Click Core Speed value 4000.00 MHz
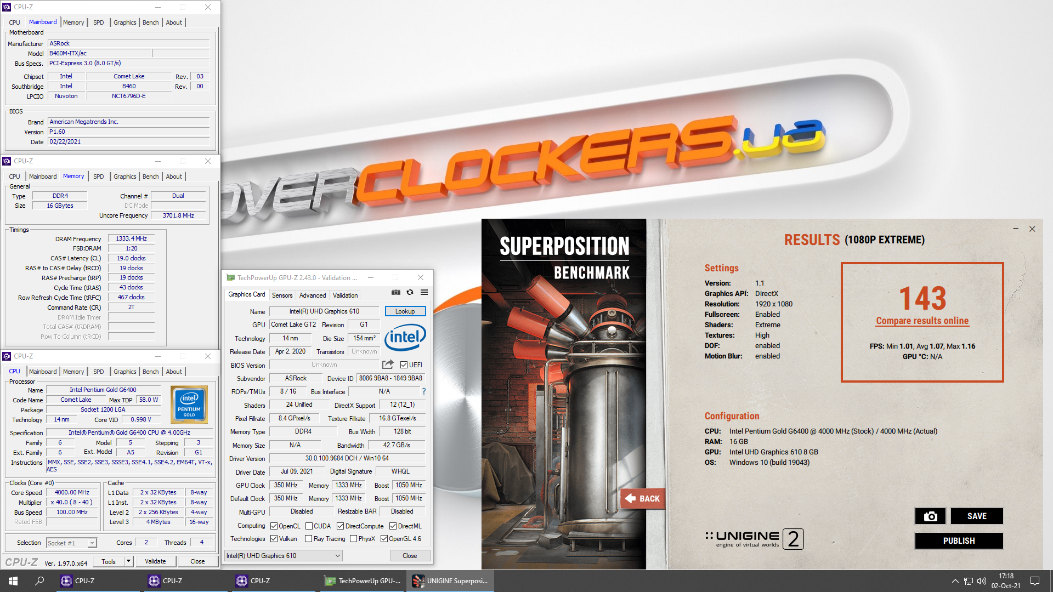This screenshot has height=592, width=1053. coord(72,492)
